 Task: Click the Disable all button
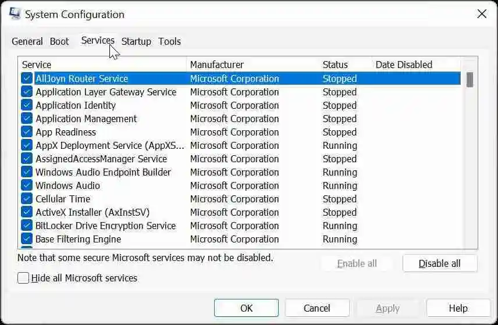(440, 263)
